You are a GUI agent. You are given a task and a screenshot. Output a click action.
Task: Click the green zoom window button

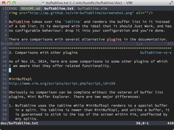[x=14, y=3]
